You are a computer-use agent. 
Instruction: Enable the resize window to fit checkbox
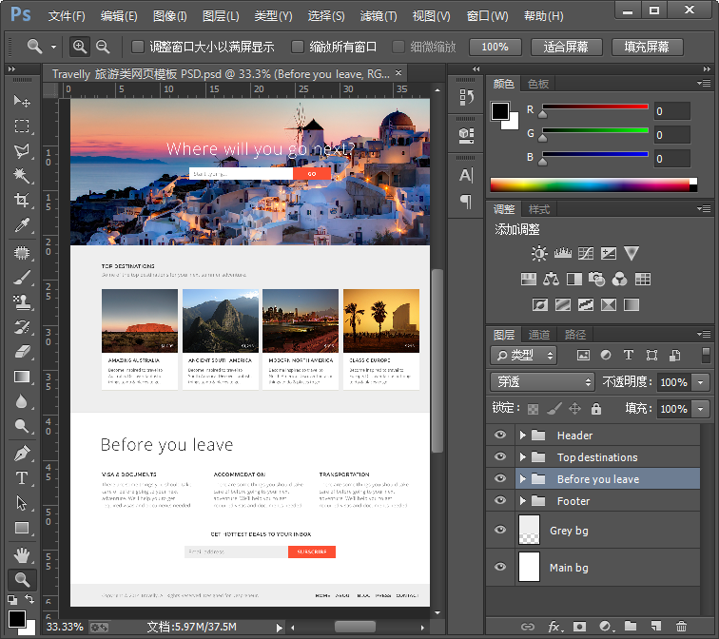coord(138,47)
